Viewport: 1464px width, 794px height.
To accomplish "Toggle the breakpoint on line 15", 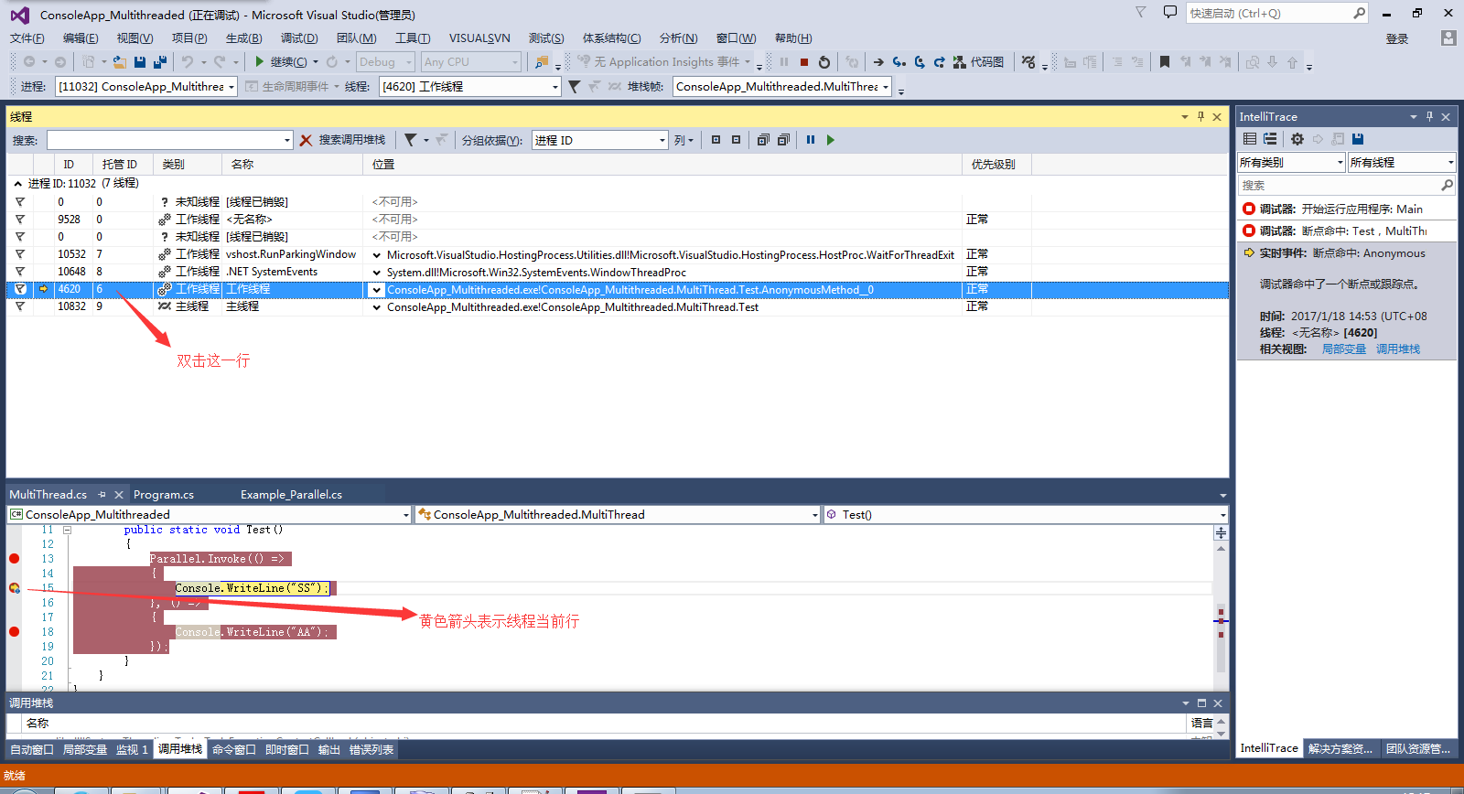I will (14, 588).
